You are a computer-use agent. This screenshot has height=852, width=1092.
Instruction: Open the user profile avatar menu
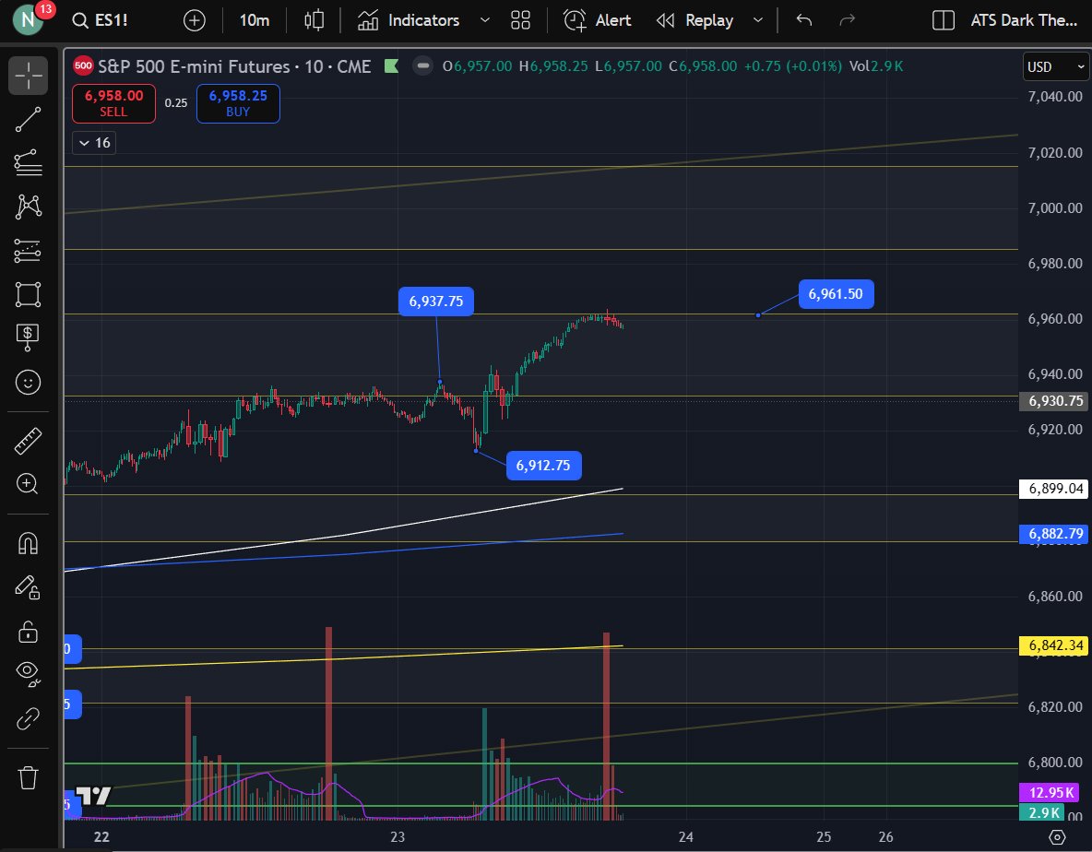(28, 19)
